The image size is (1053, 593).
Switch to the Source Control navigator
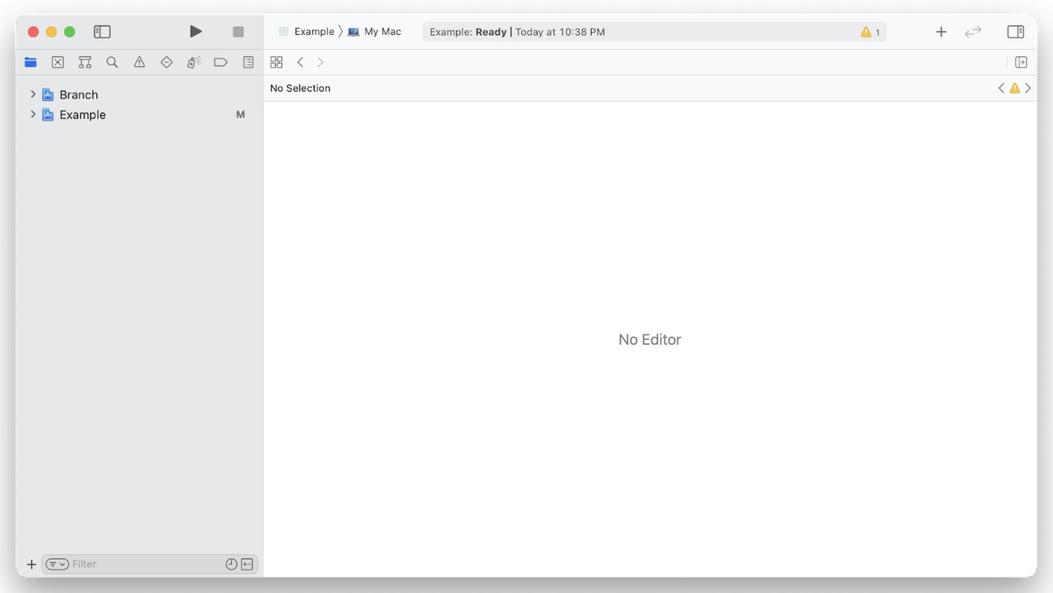point(58,62)
